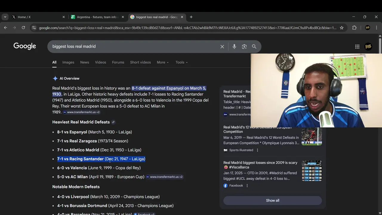Open the Chrome three-dot menu
The image size is (382, 215).
point(376,28)
